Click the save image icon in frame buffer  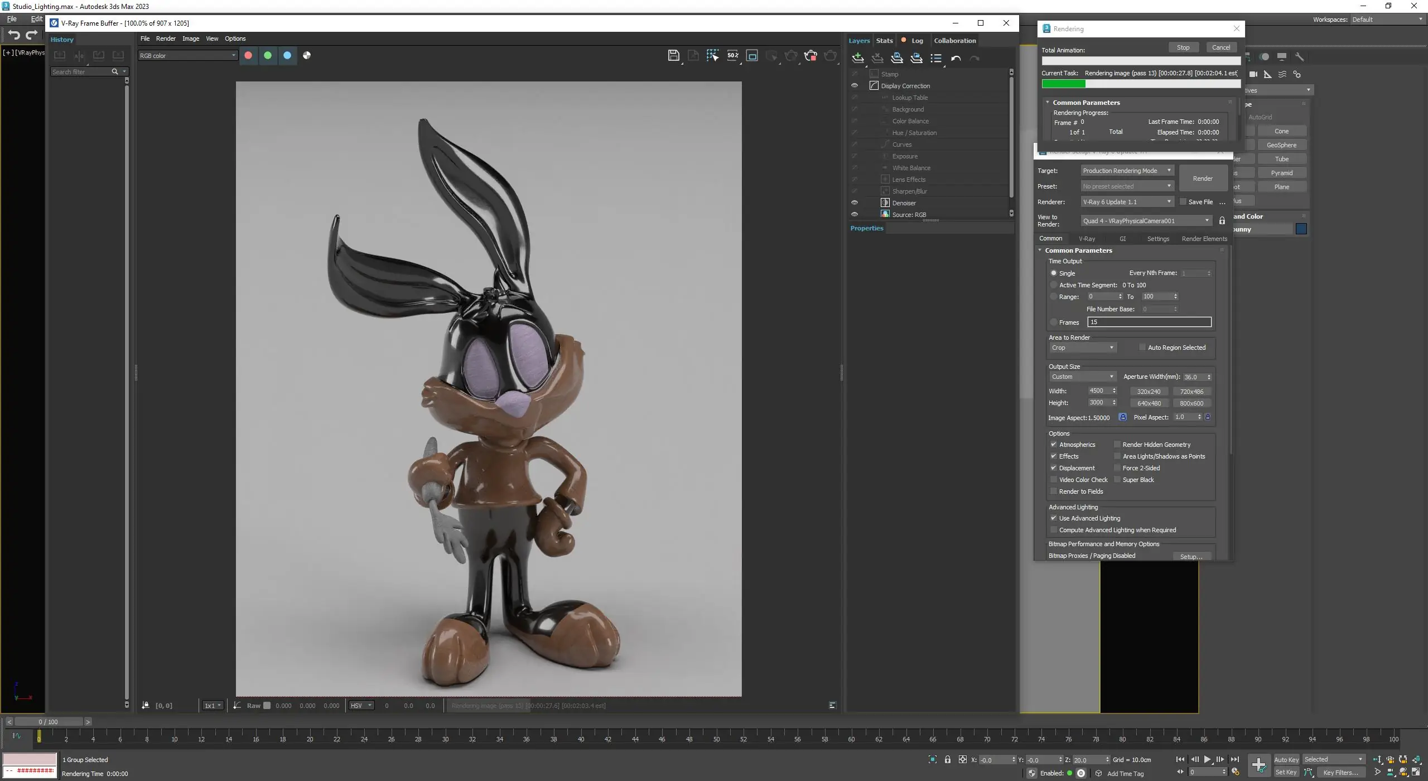point(673,55)
